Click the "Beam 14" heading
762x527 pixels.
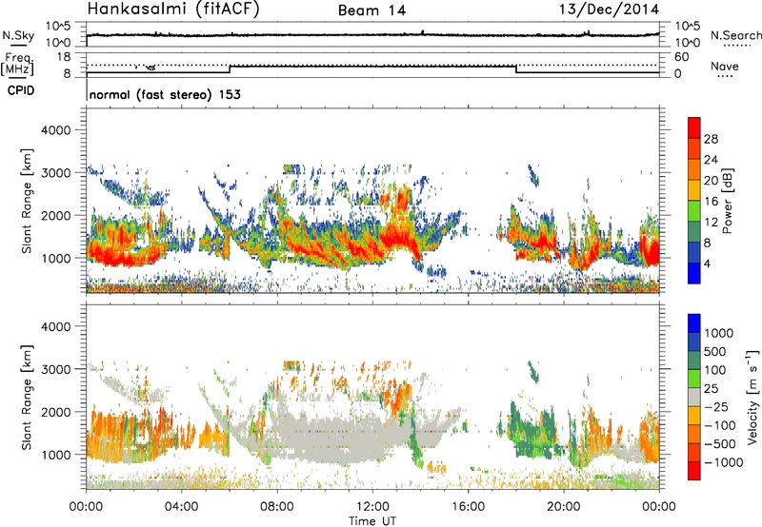[371, 10]
